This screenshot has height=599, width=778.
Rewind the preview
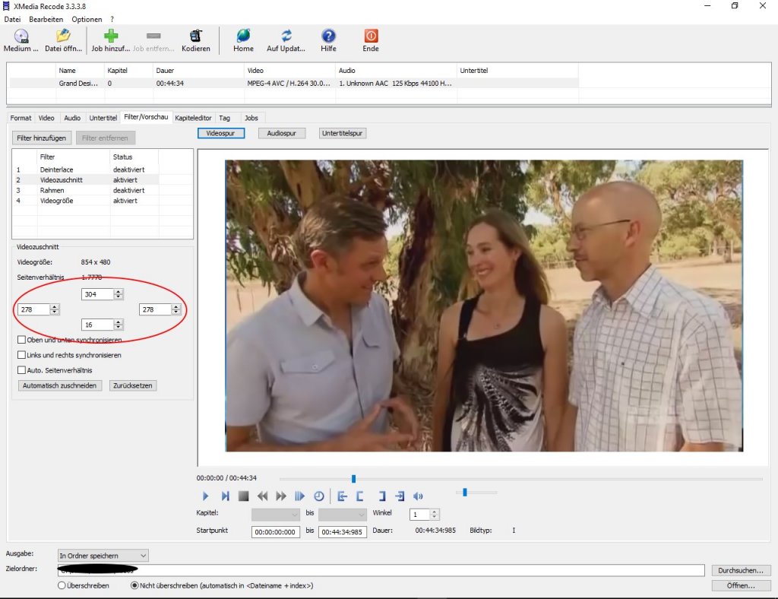262,496
